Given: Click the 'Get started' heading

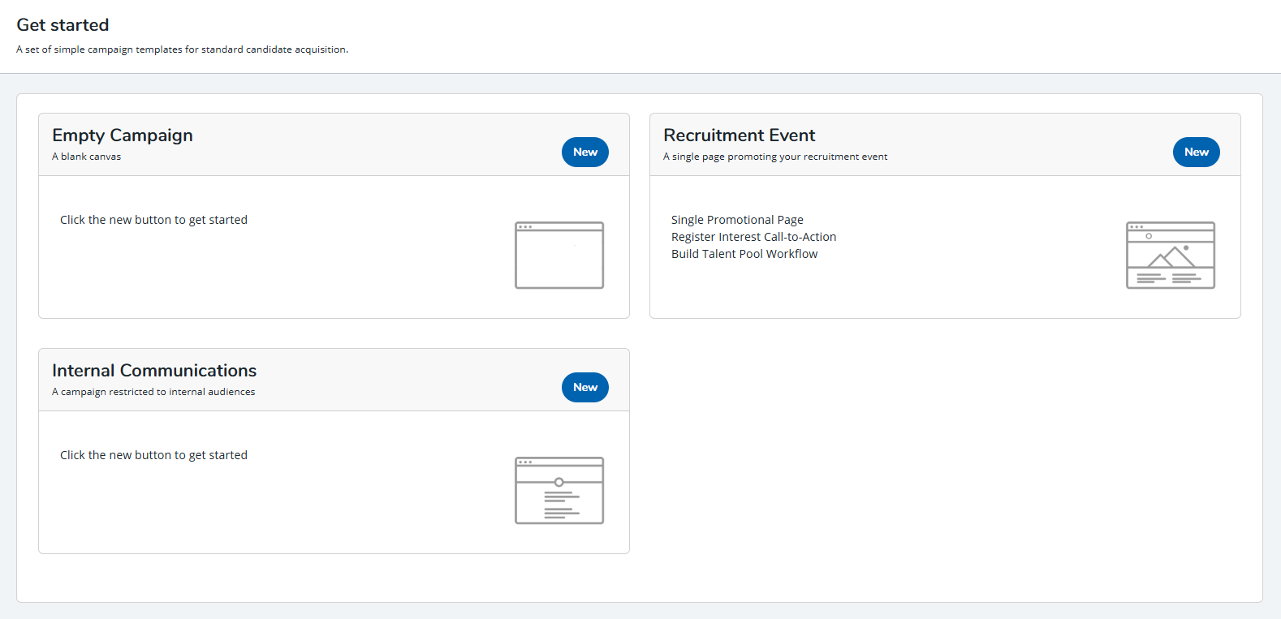Looking at the screenshot, I should click(x=63, y=25).
